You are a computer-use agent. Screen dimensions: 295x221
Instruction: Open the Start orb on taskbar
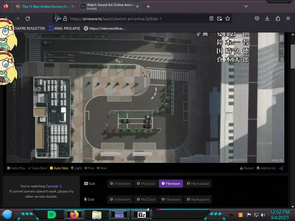[7, 215]
